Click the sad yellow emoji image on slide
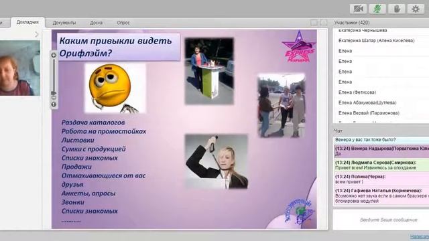Image resolution: width=429 pixels, height=241 pixels. click(115, 88)
